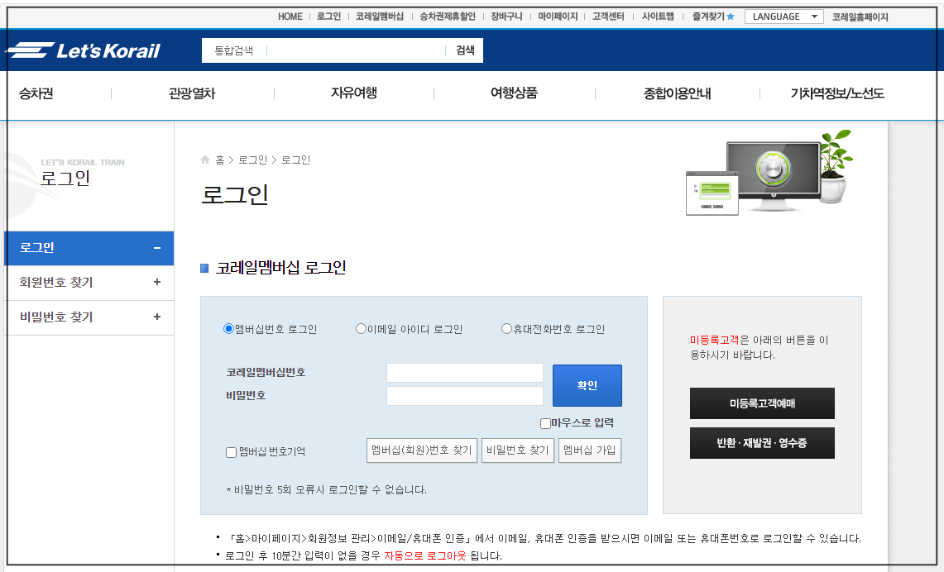Click the red 자동으로 로그아웃 text

[425, 555]
